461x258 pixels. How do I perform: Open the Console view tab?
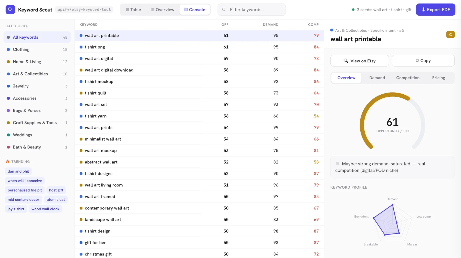(195, 10)
